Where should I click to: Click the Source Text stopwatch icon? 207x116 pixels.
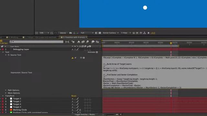tap(9, 55)
